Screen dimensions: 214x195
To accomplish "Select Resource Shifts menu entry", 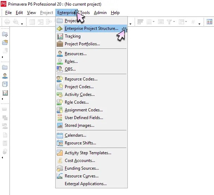I will pyautogui.click(x=92, y=143).
